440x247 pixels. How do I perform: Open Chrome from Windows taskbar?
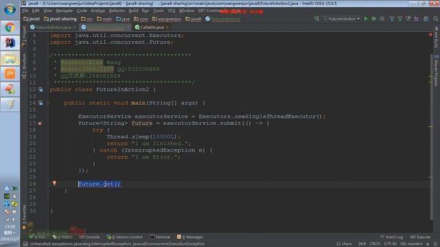tap(10, 27)
